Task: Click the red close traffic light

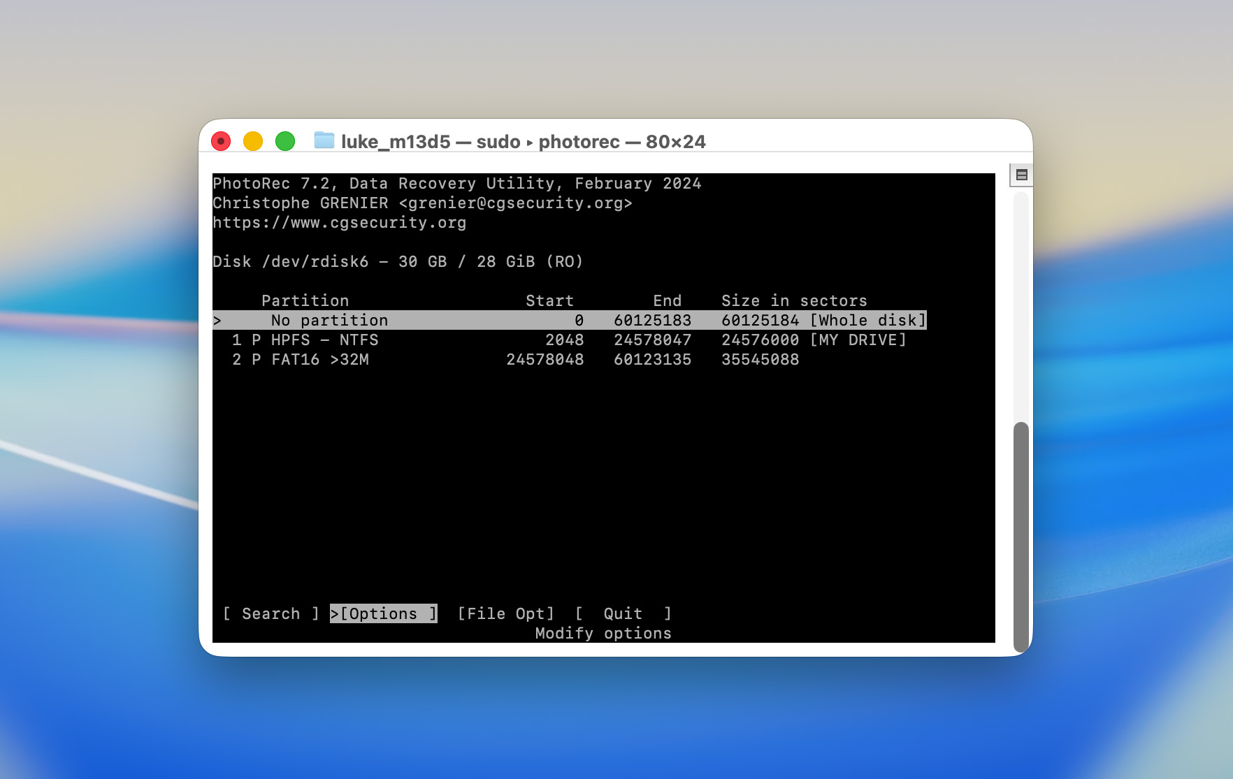Action: coord(222,140)
